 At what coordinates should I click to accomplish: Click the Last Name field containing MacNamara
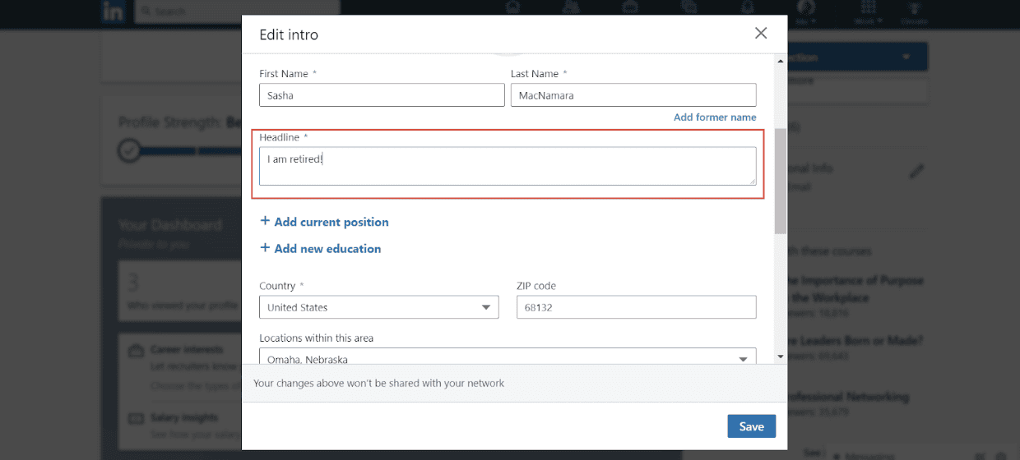pos(633,94)
